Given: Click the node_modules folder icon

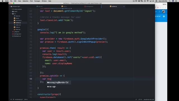Looking at the screenshot, I should pyautogui.click(x=13, y=9).
